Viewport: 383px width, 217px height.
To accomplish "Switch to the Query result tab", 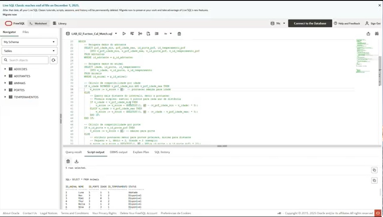I will pos(74,152).
